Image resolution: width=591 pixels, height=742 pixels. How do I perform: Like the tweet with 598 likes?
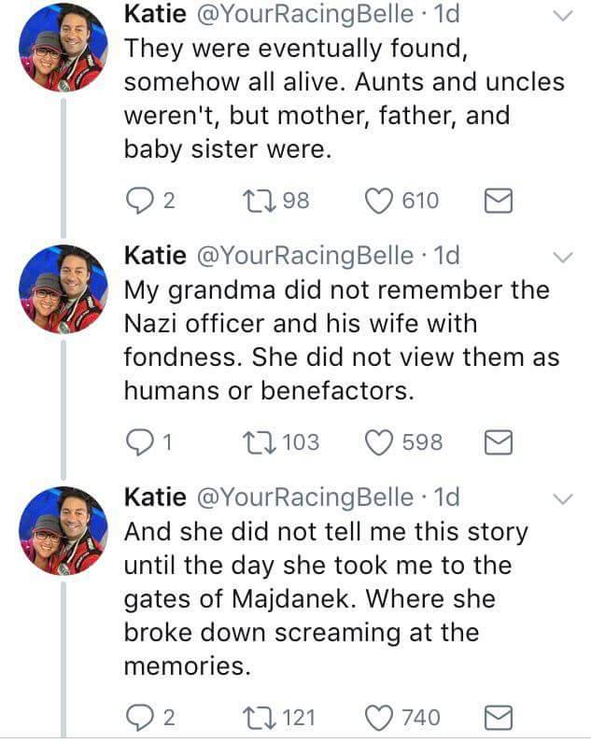tap(381, 441)
